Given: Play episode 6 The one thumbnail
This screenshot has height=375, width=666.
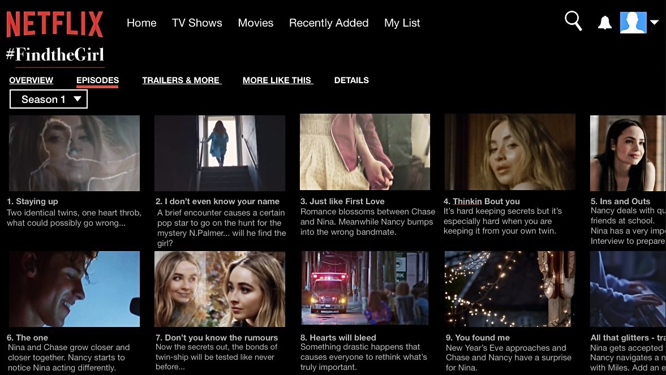Looking at the screenshot, I should coord(74,289).
